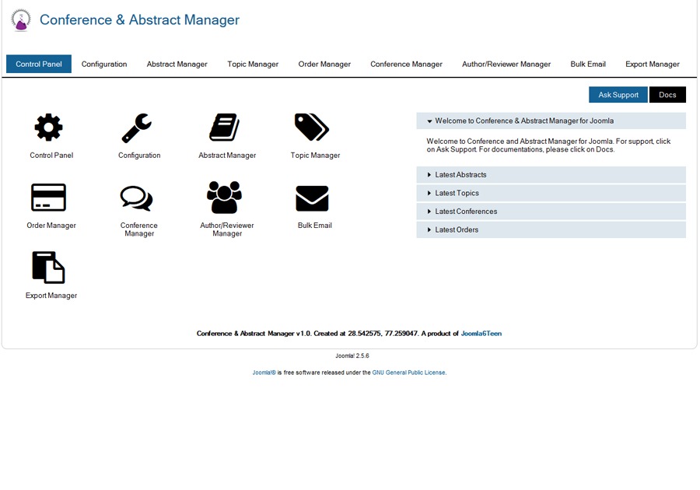Open the Bulk Email tab
This screenshot has width=700, height=490.
point(588,64)
